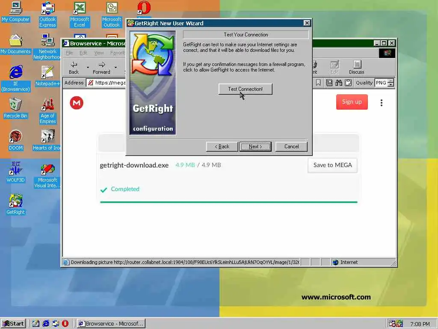This screenshot has height=329, width=438.
Task: Click the MEGA logo in the page
Action: pyautogui.click(x=77, y=103)
